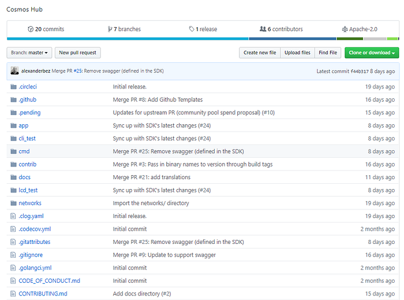This screenshot has width=404, height=300.
Task: Open the networks folder
Action: [30, 203]
